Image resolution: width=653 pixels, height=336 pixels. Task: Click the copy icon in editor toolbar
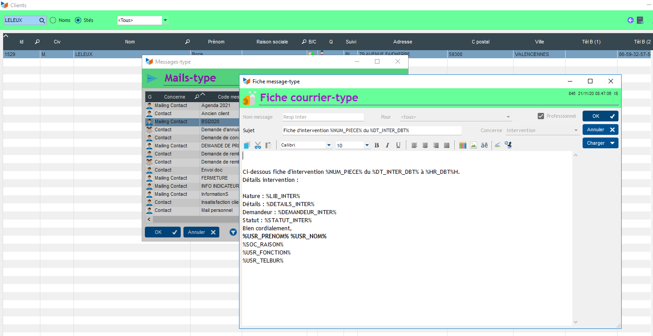pyautogui.click(x=247, y=145)
